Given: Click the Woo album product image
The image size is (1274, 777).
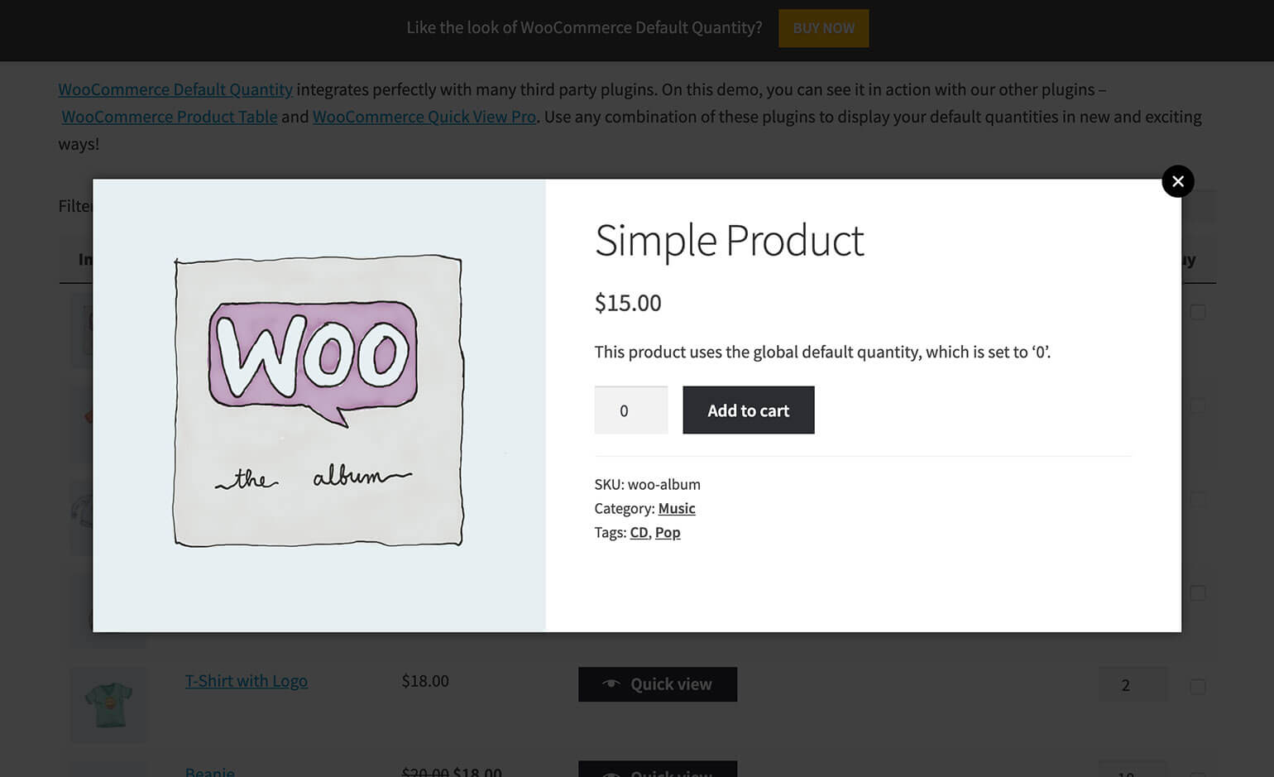Looking at the screenshot, I should [x=318, y=401].
